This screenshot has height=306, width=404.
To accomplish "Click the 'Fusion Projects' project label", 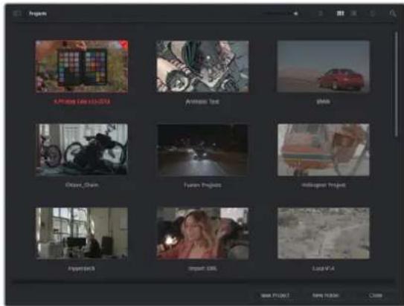I will point(202,185).
